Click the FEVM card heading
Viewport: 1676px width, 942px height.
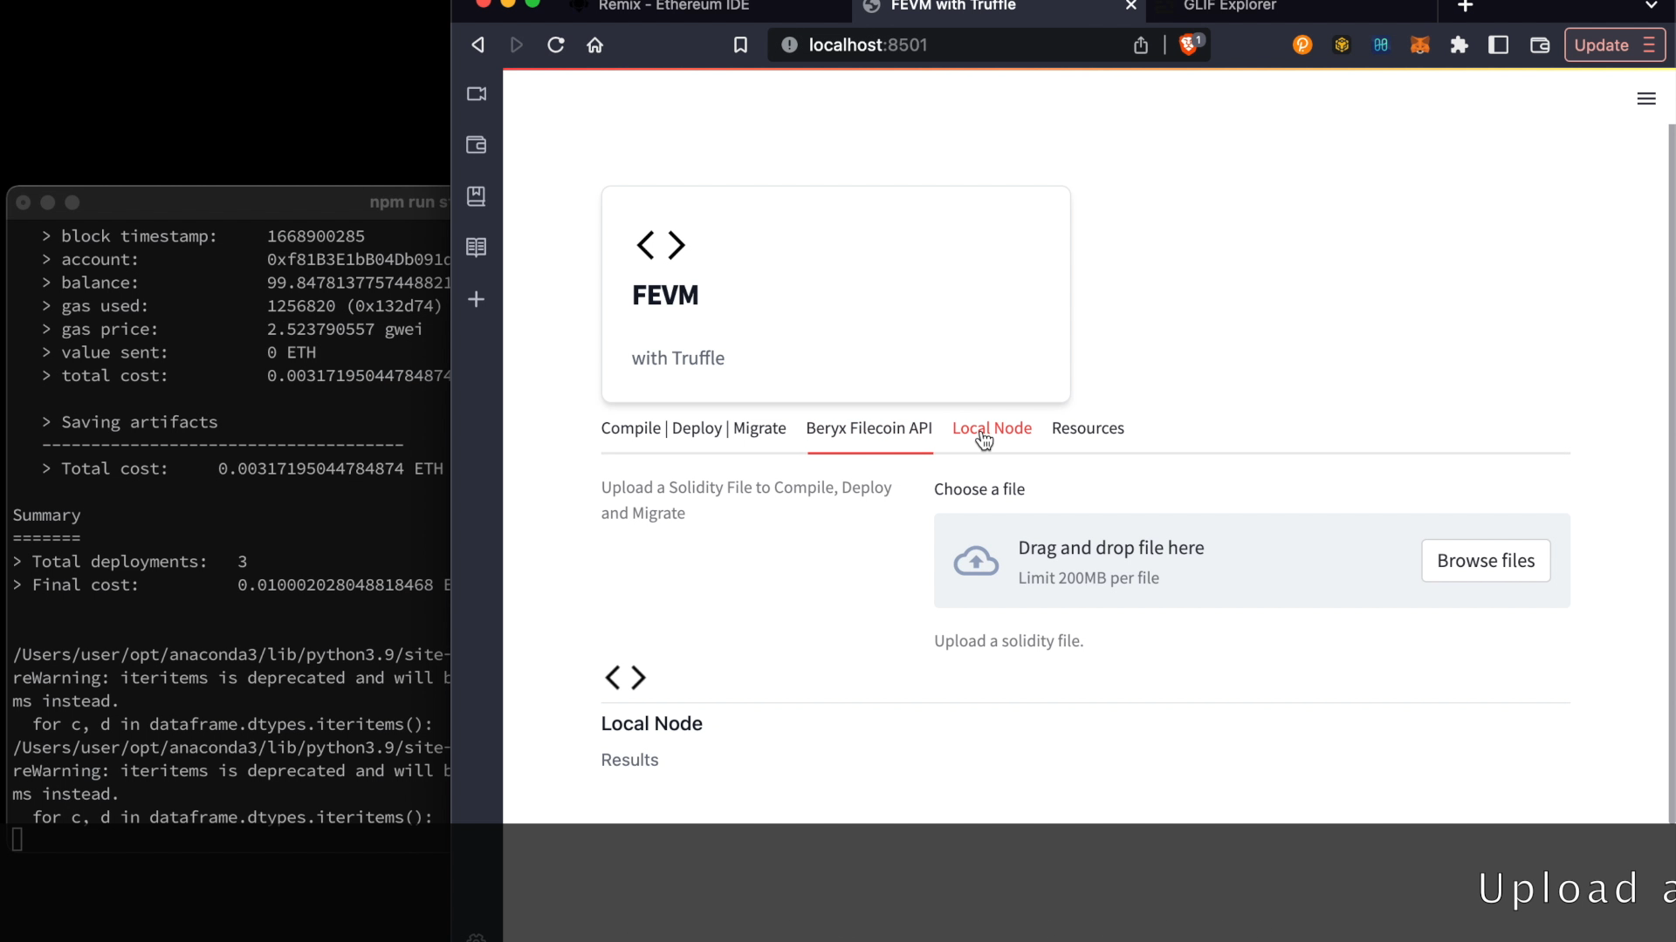click(x=665, y=295)
